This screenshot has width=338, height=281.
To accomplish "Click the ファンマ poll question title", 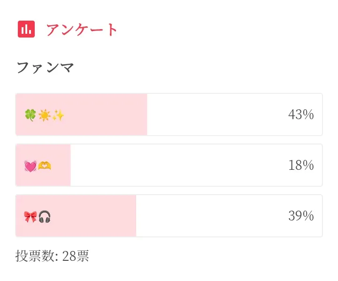I will click(46, 68).
